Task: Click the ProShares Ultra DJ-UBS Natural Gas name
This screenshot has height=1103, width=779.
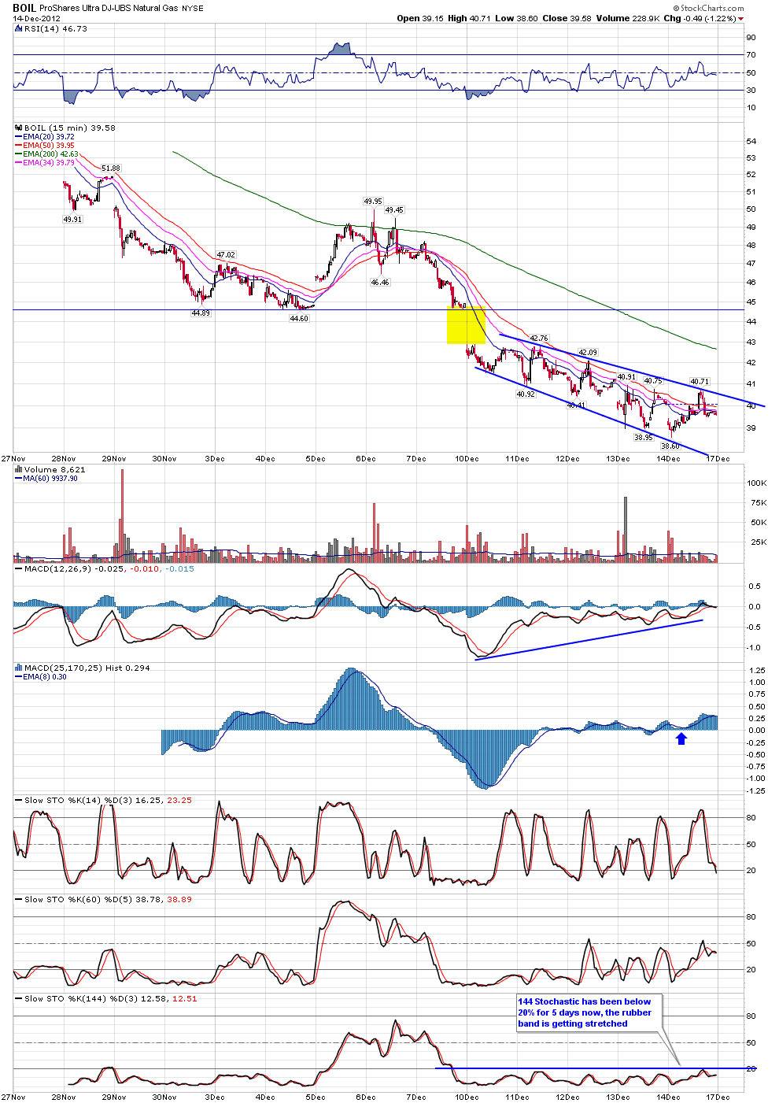Action: (109, 8)
